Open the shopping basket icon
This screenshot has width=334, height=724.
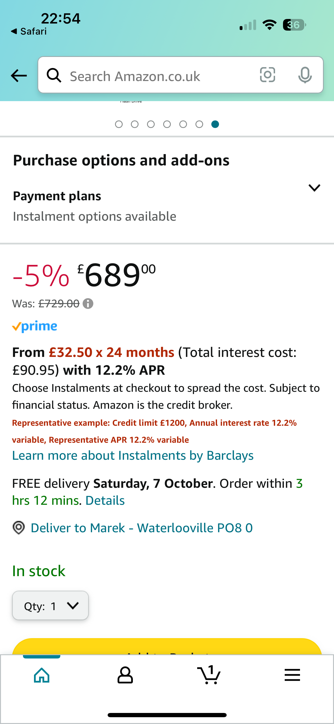pyautogui.click(x=209, y=675)
